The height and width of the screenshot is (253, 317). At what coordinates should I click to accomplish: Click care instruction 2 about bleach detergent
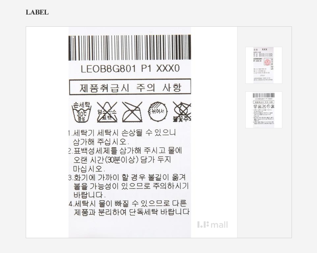point(125,160)
